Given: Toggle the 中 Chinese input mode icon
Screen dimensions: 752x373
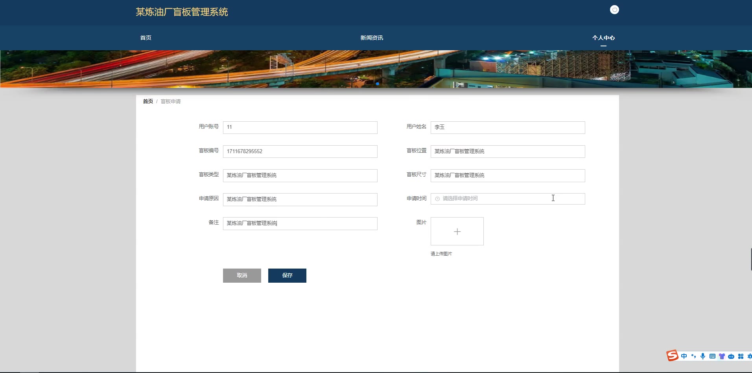Looking at the screenshot, I should point(684,356).
